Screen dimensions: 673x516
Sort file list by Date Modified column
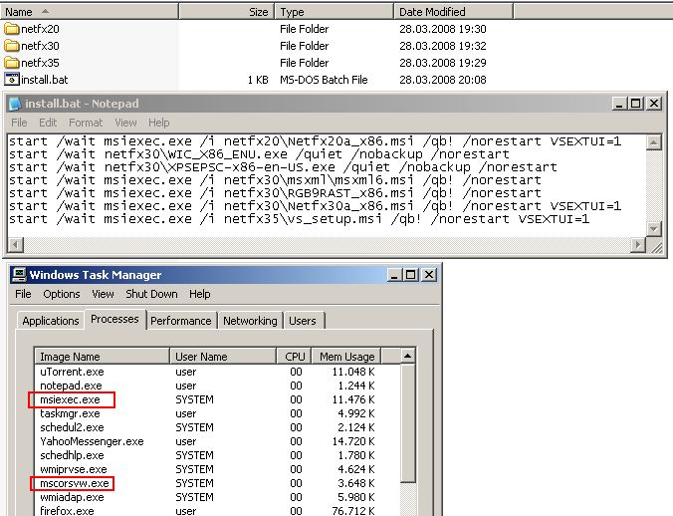(453, 12)
